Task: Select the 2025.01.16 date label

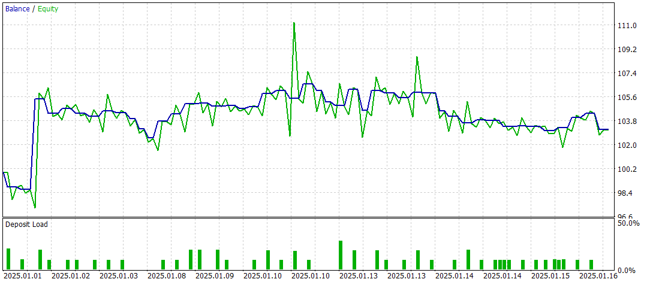Action: 598,275
